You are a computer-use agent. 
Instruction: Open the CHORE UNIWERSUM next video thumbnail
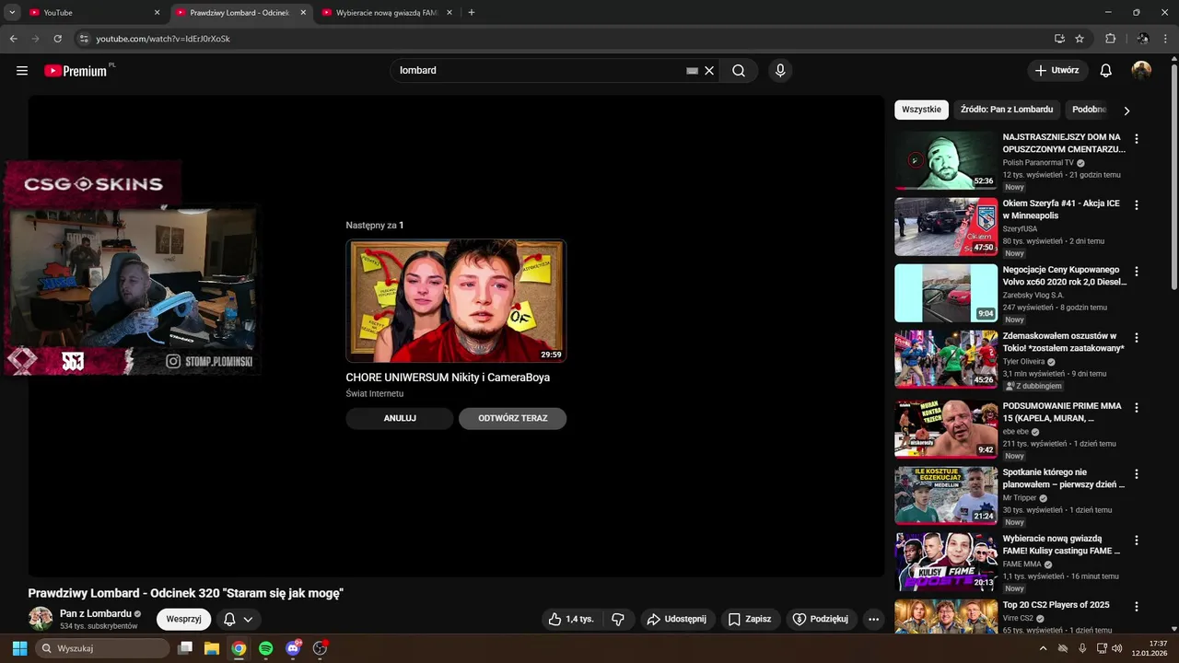point(456,301)
